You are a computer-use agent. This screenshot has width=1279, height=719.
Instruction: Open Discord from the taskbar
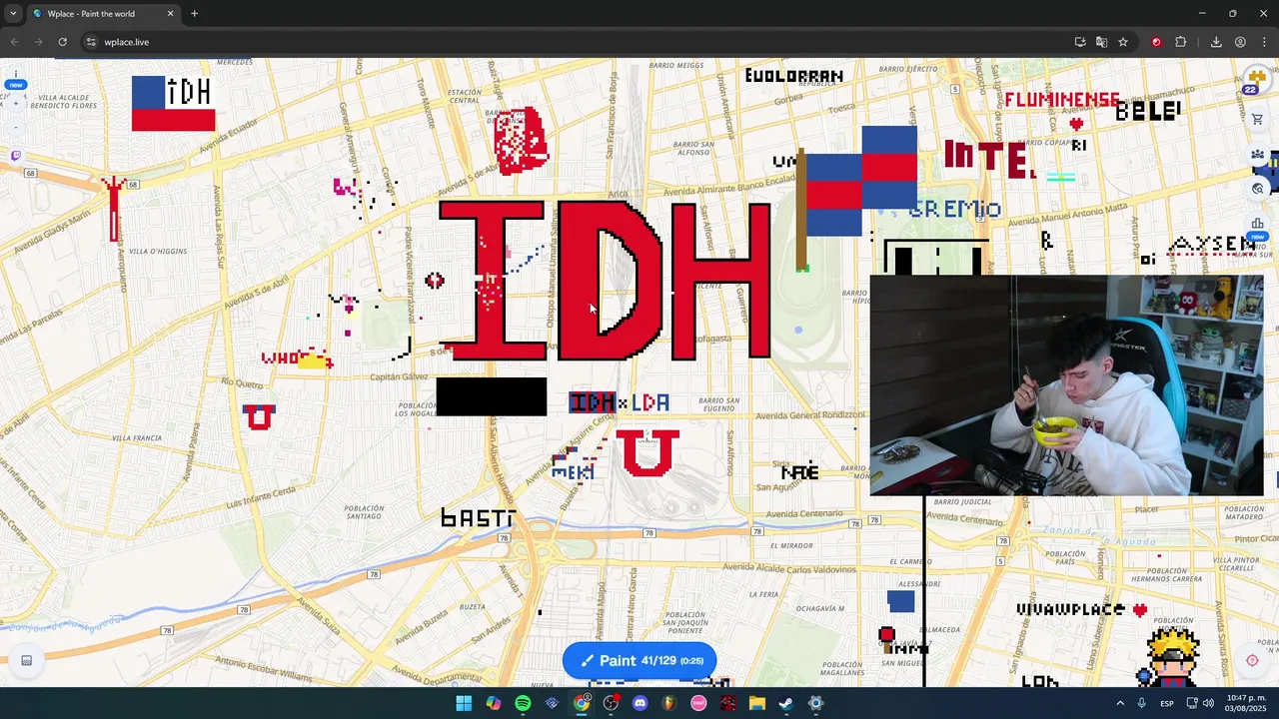click(x=639, y=703)
